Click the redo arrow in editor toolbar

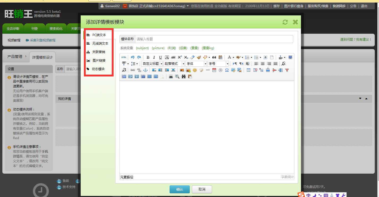click(139, 57)
